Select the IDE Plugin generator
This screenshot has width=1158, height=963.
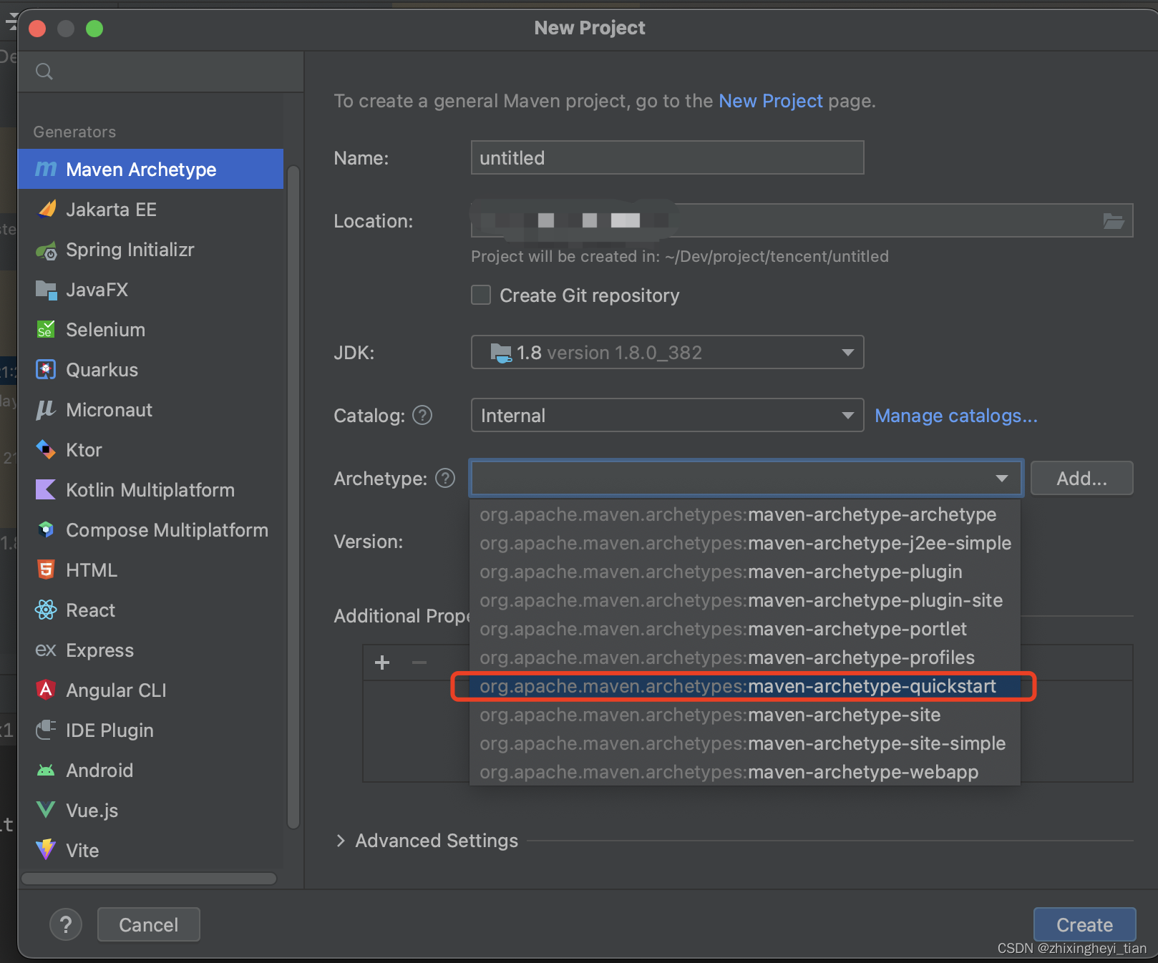click(x=150, y=730)
